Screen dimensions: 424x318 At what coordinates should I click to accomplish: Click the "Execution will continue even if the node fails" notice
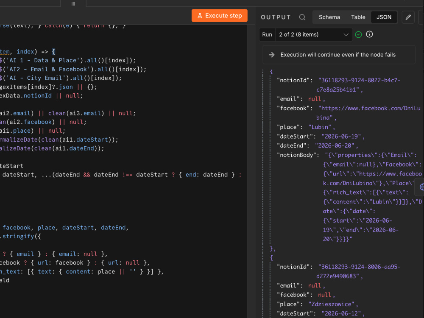tap(339, 55)
